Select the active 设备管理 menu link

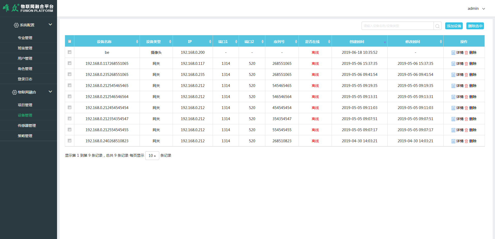point(25,115)
